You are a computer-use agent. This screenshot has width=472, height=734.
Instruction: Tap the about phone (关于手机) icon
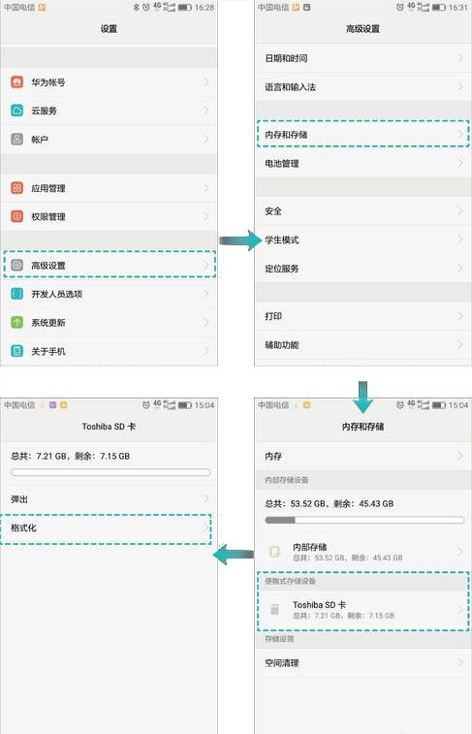(16, 351)
